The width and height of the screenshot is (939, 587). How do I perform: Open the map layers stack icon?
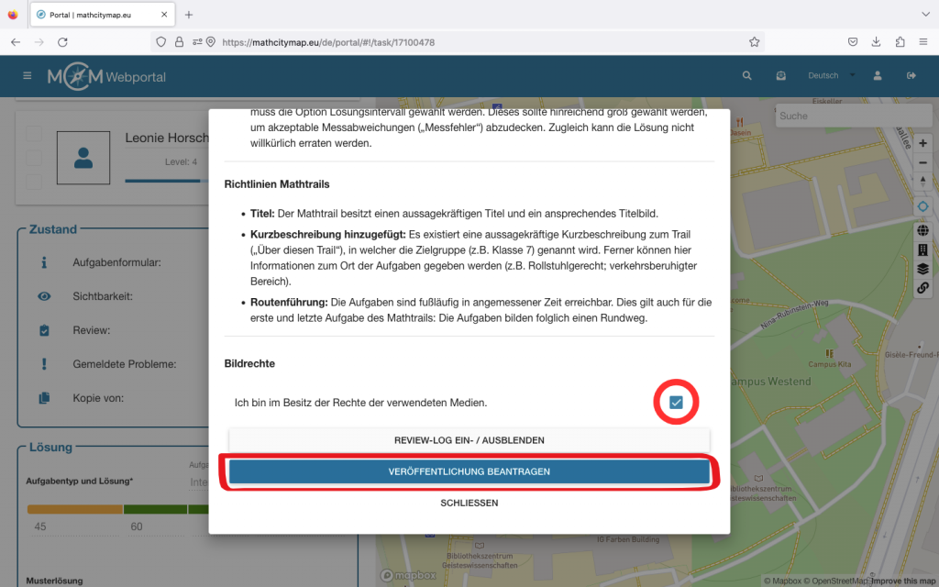[922, 269]
